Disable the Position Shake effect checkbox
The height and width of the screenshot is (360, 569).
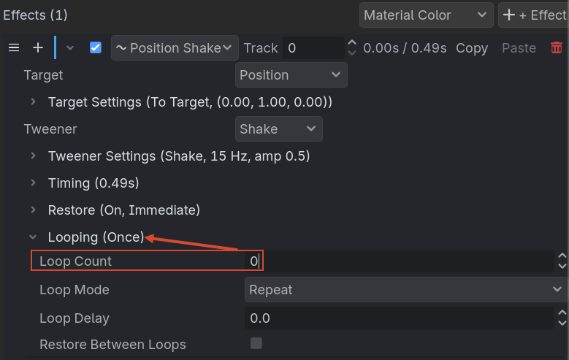(x=96, y=47)
